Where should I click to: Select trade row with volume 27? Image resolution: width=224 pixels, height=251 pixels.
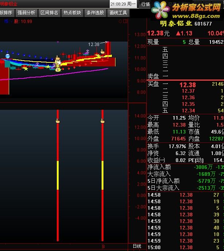(x=185, y=195)
